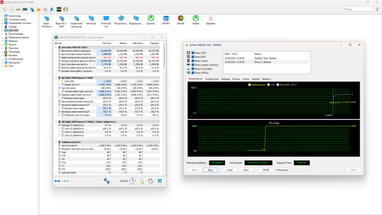382x215 pixels.
Task: Toggle Stress cache checkbox
Action: coord(193,61)
